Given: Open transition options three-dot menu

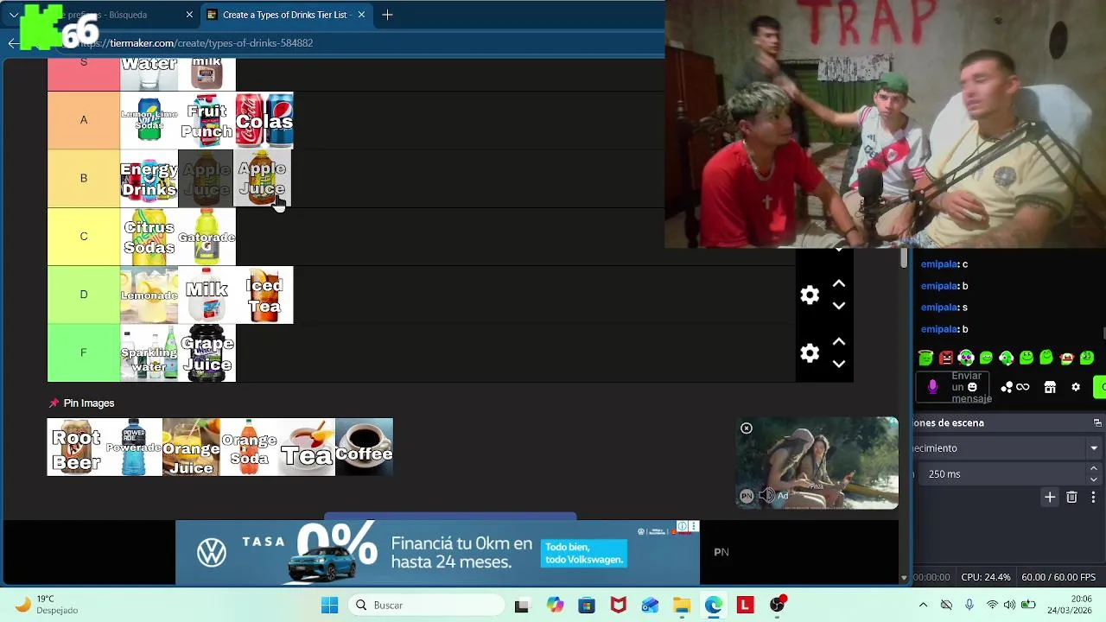Looking at the screenshot, I should pyautogui.click(x=1093, y=498).
